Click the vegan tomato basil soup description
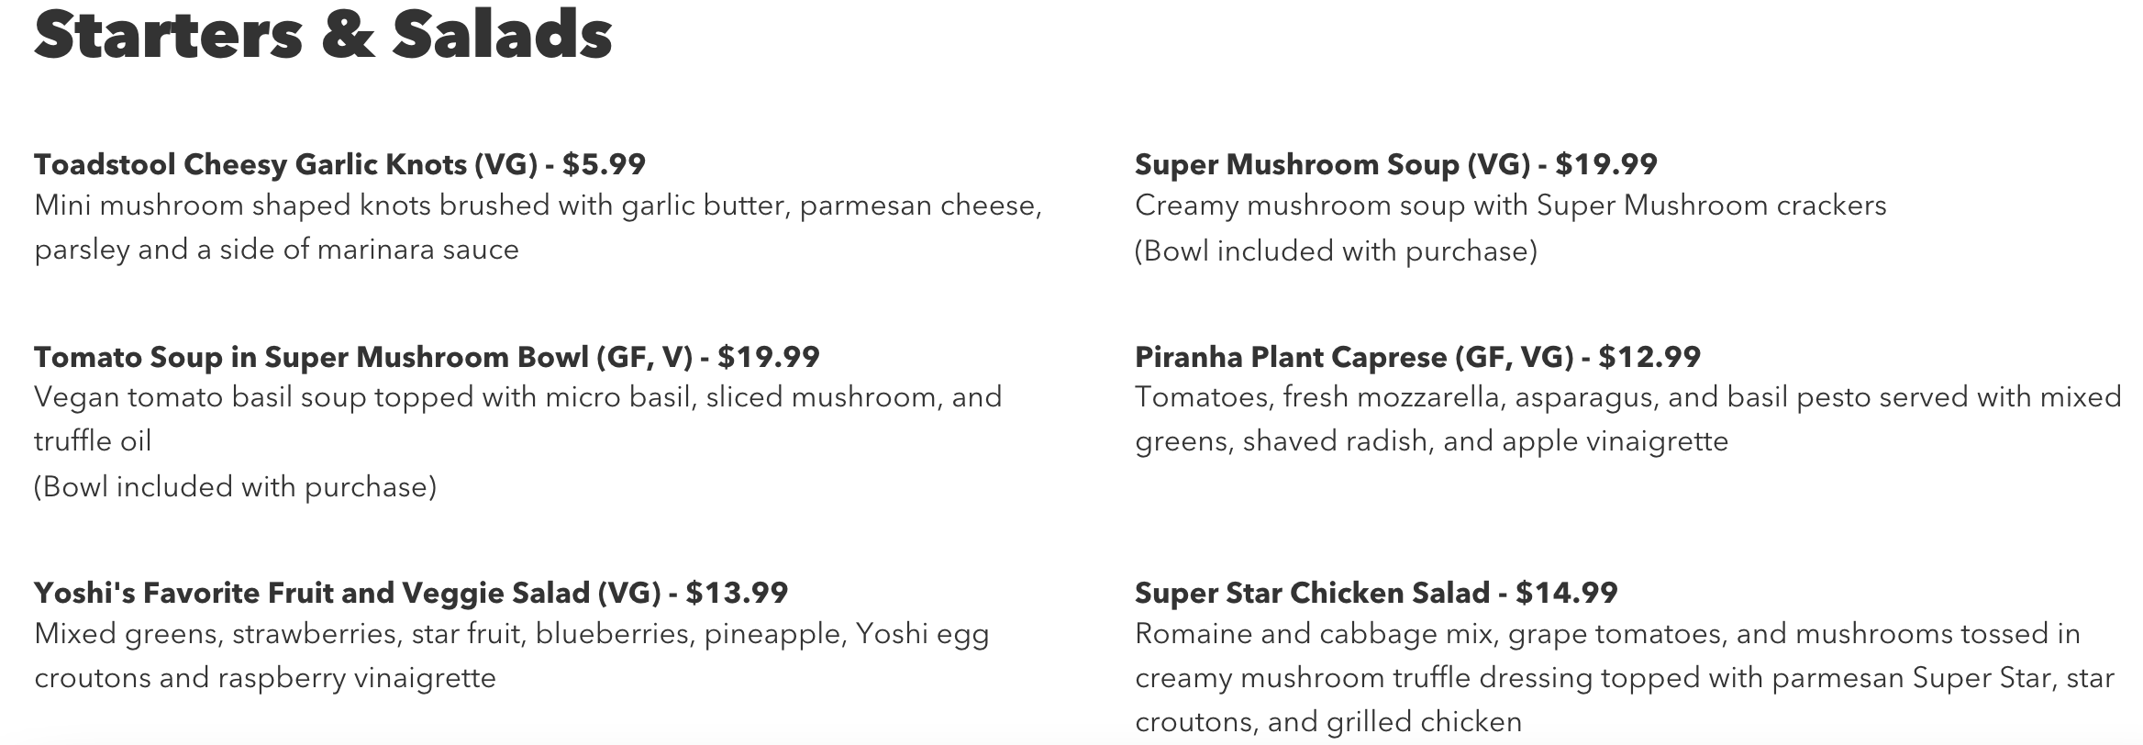This screenshot has width=2143, height=745. coord(517,418)
